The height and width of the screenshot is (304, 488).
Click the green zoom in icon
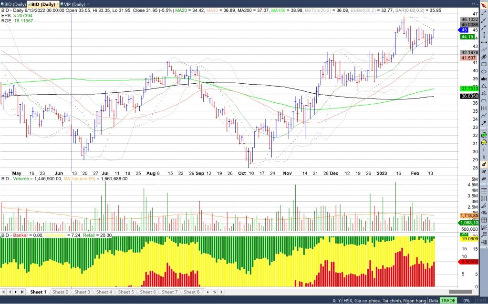click(484, 136)
